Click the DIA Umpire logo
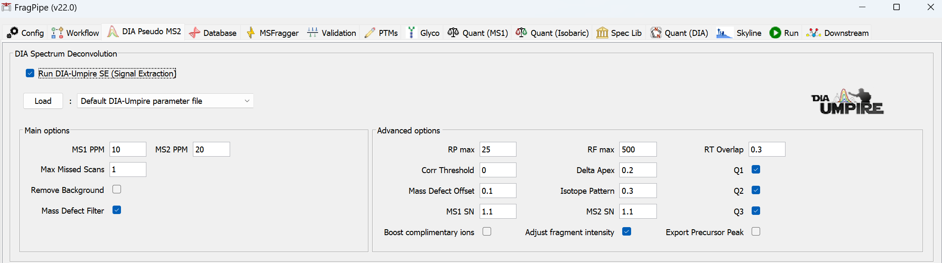The image size is (942, 263). tap(847, 101)
